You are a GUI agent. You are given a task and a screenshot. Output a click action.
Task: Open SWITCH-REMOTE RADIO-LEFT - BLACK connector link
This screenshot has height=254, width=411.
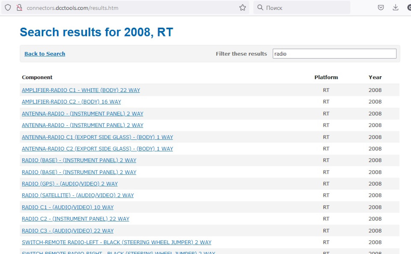pos(116,242)
